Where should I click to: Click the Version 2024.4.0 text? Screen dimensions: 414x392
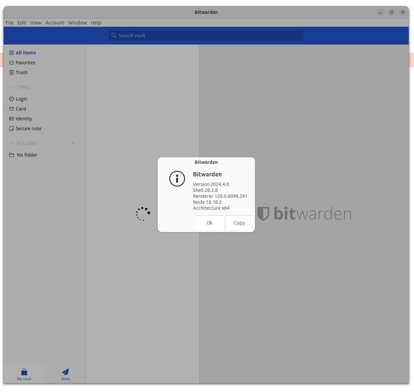[x=211, y=184]
